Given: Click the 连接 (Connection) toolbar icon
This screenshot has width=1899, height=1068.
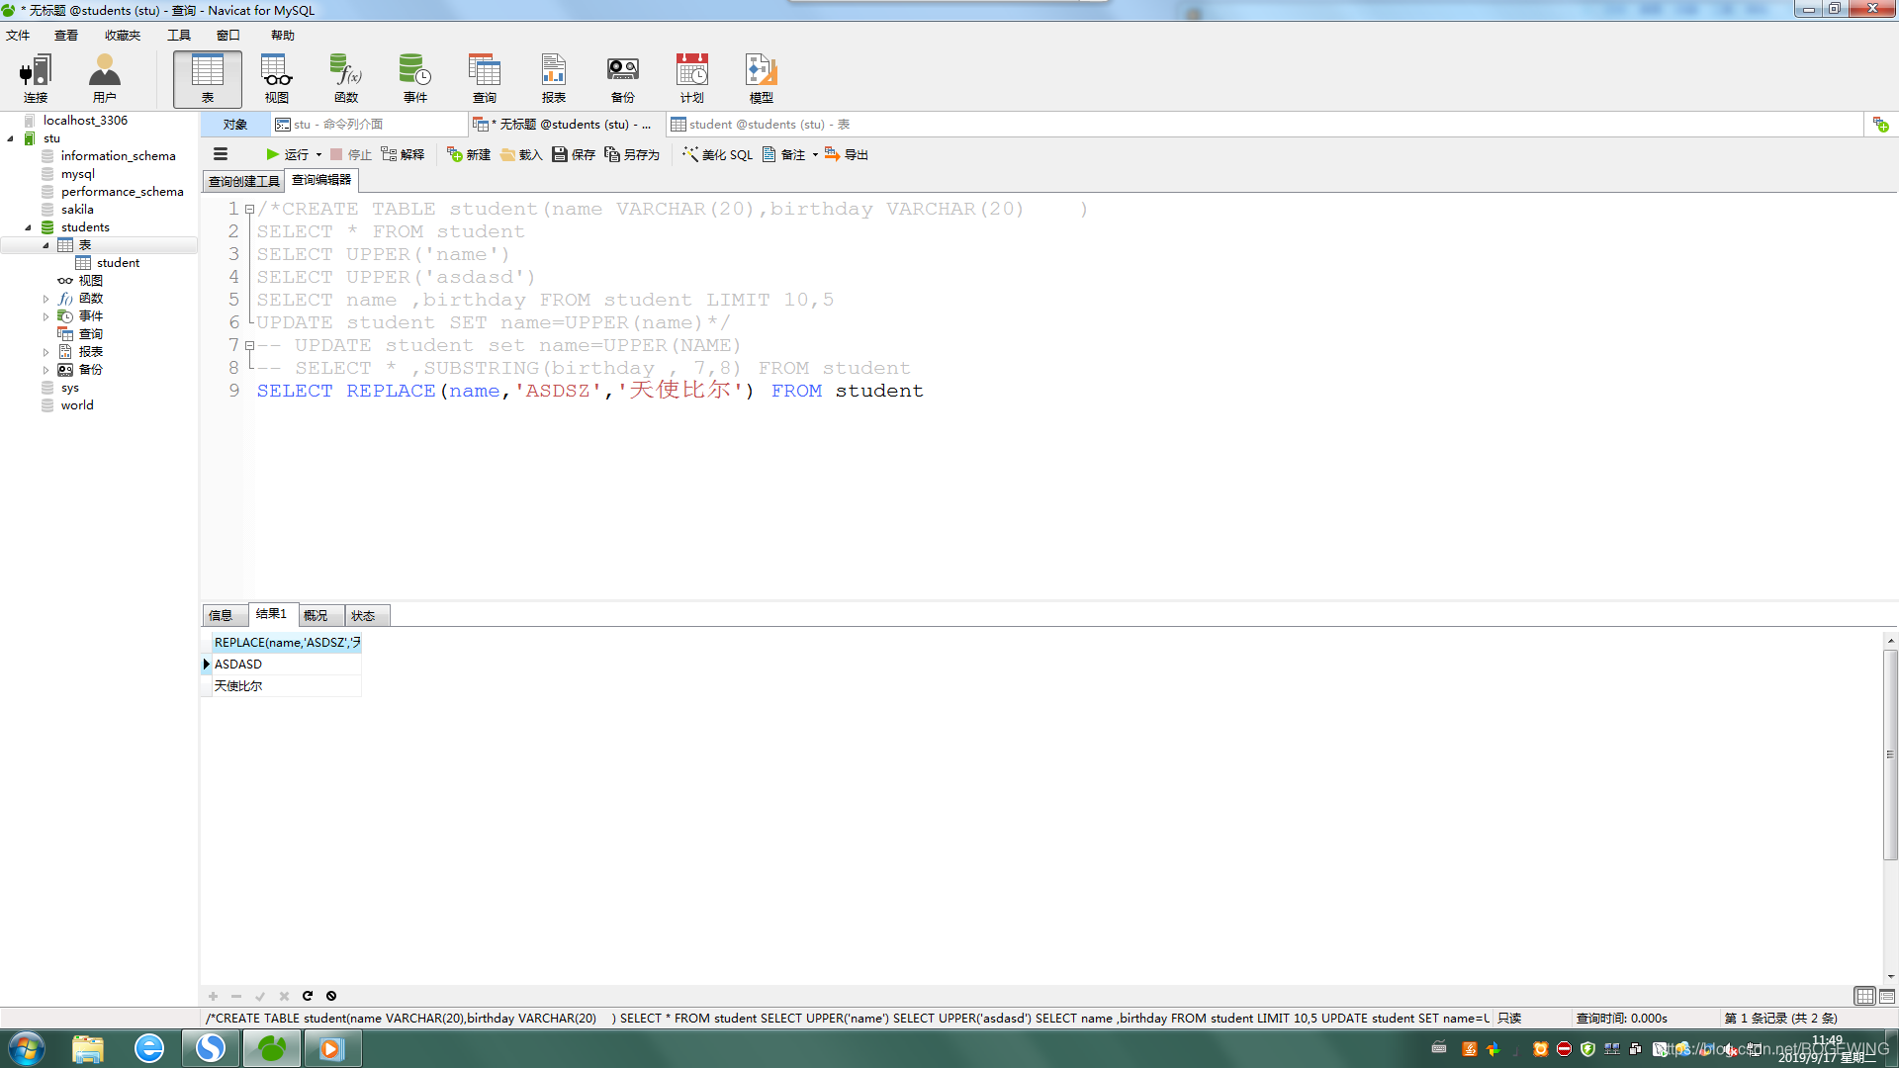Looking at the screenshot, I should coord(36,78).
